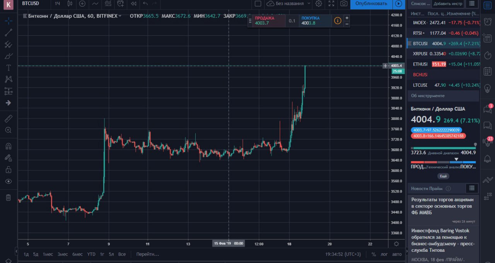Open the prediction and measurement tools
Screen dimensions: 495x263
(9, 91)
